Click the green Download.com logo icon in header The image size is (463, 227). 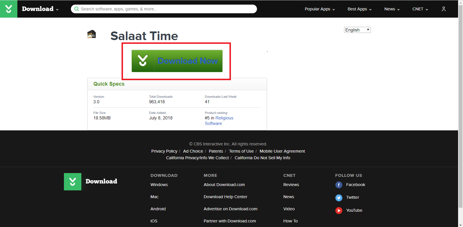click(9, 9)
